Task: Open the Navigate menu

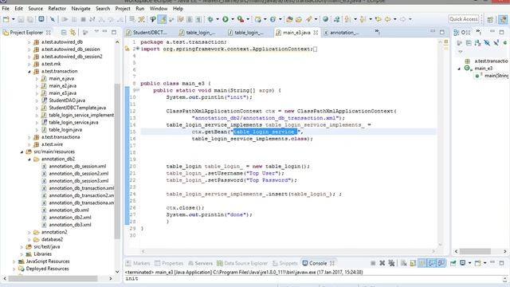Action: point(80,9)
